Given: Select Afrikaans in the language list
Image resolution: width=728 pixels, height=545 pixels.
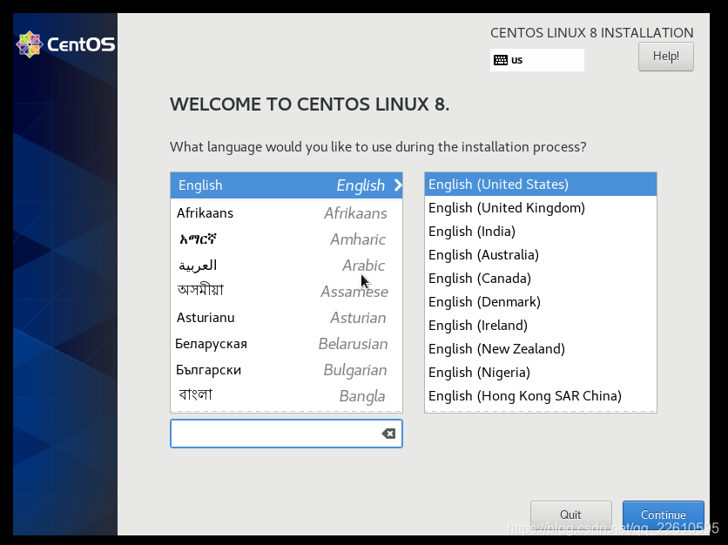Looking at the screenshot, I should pyautogui.click(x=286, y=213).
